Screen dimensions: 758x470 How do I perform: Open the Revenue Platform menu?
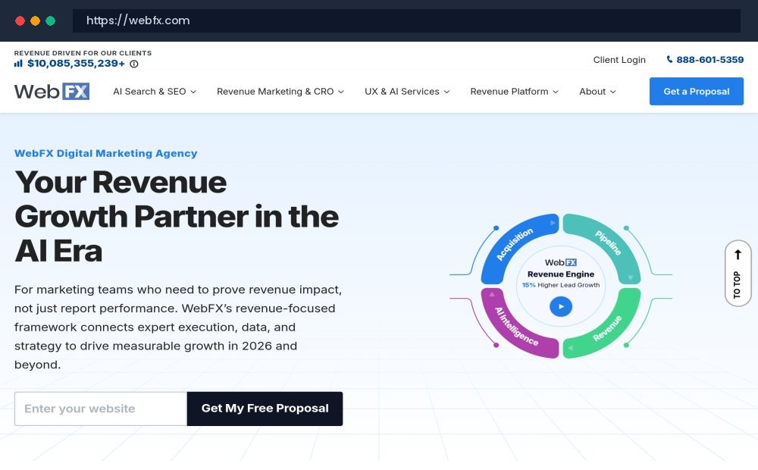(515, 92)
